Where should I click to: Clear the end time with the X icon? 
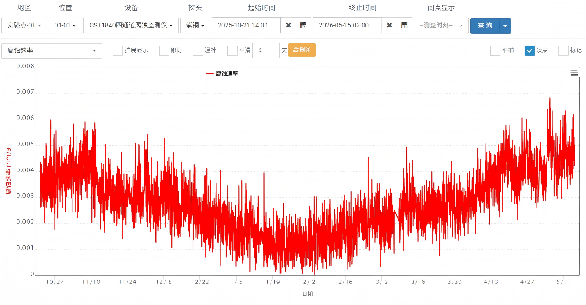click(389, 26)
